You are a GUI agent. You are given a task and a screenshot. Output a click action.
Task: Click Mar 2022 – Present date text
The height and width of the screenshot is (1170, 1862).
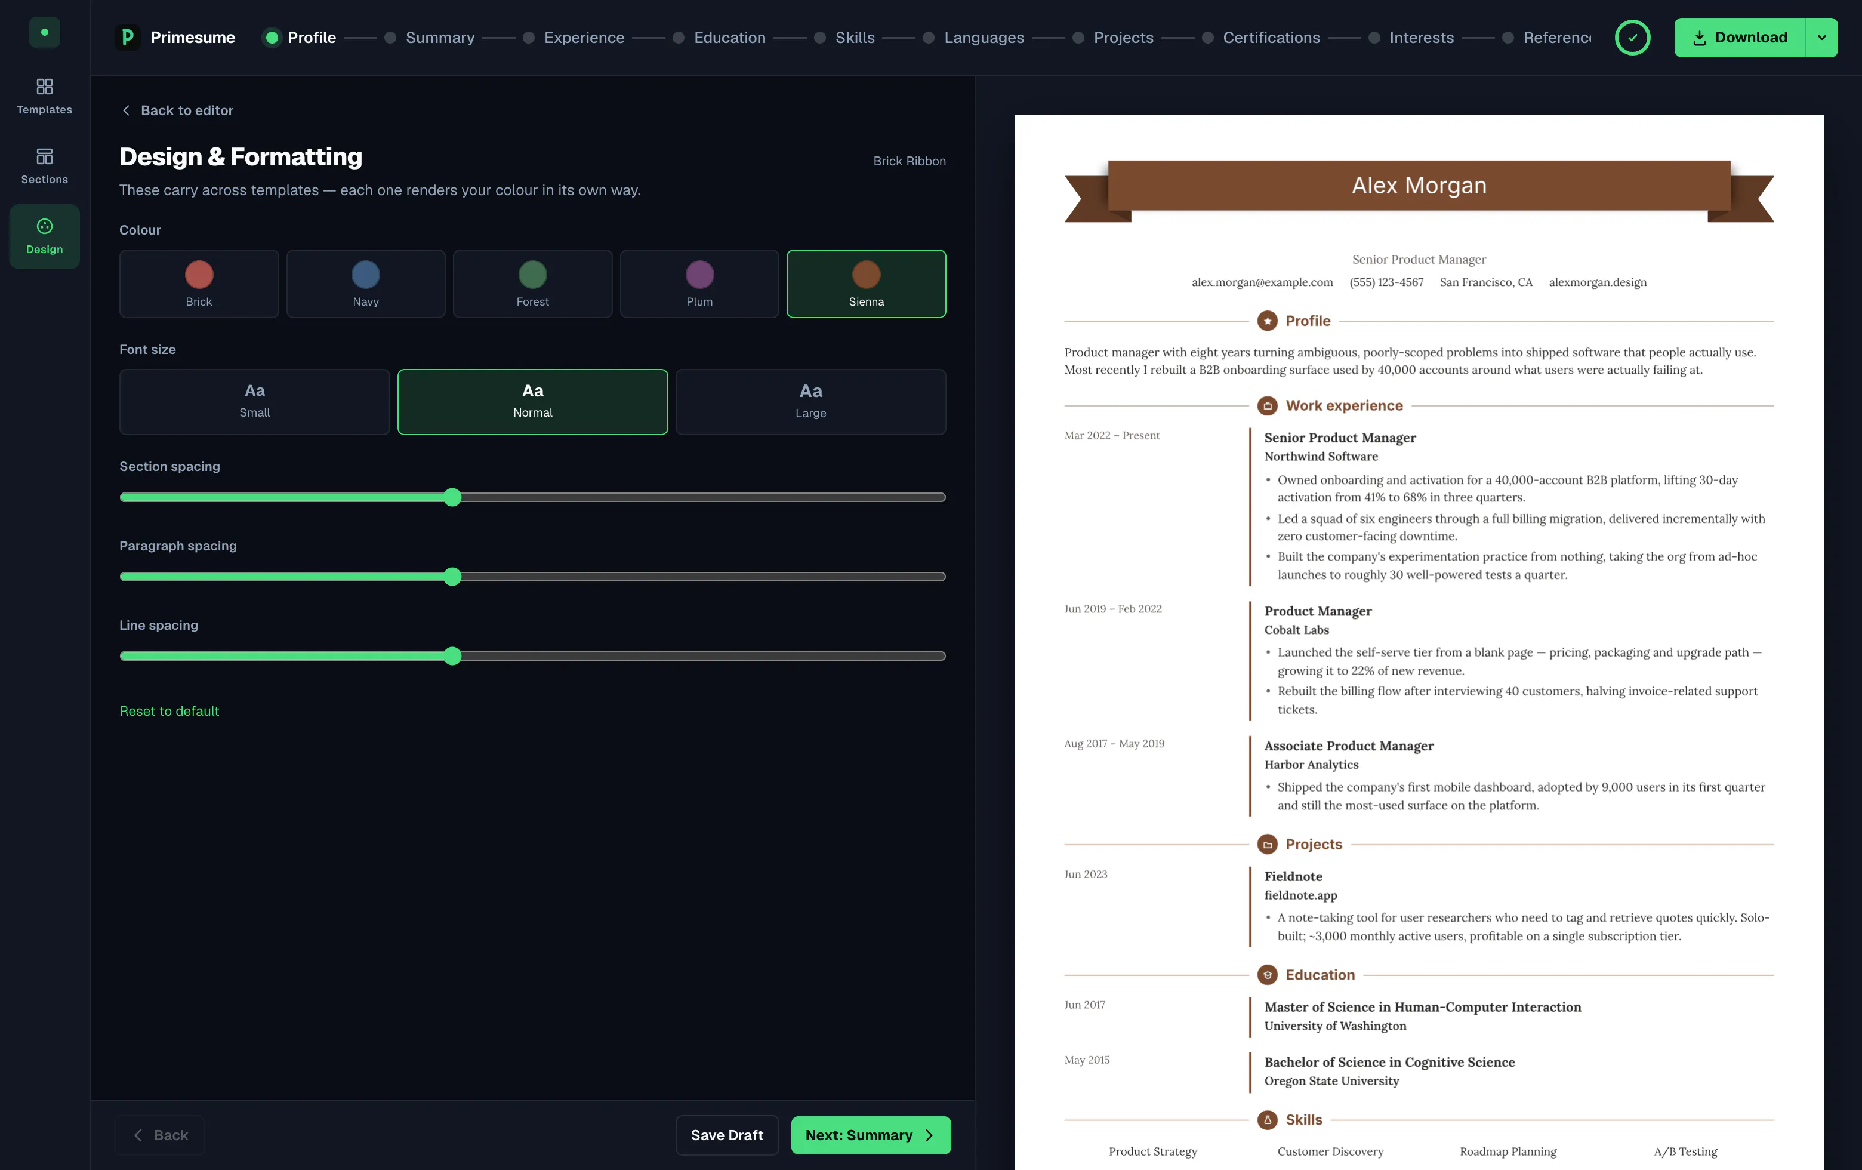[1112, 435]
